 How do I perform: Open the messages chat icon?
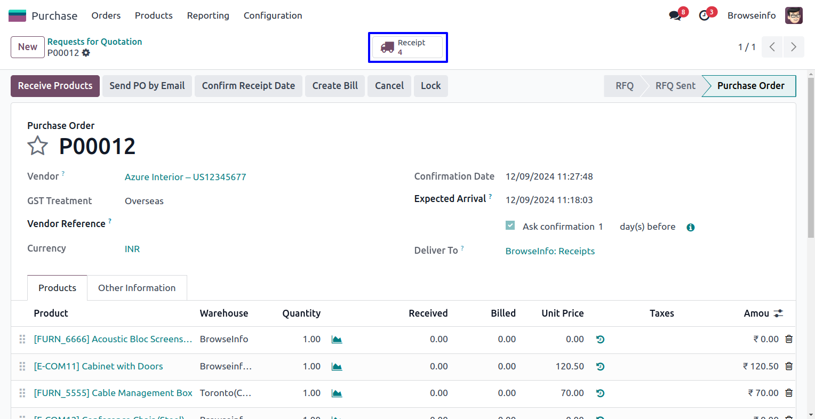(x=675, y=15)
